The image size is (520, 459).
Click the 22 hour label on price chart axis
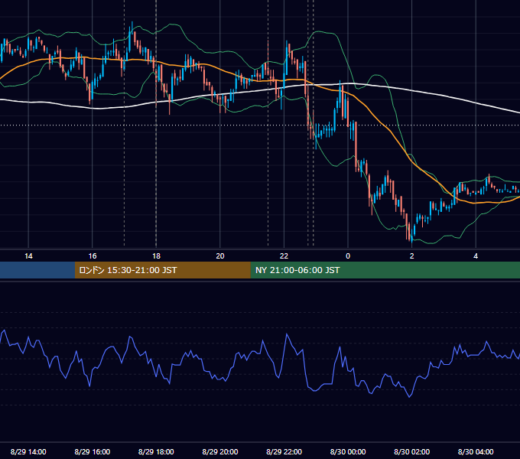284,256
